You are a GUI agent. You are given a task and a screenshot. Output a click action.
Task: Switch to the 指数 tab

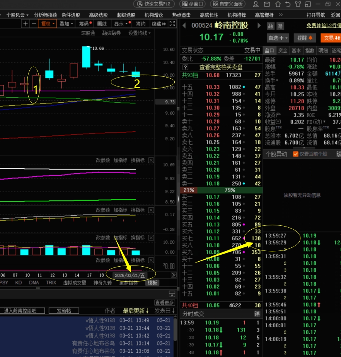click(x=310, y=51)
